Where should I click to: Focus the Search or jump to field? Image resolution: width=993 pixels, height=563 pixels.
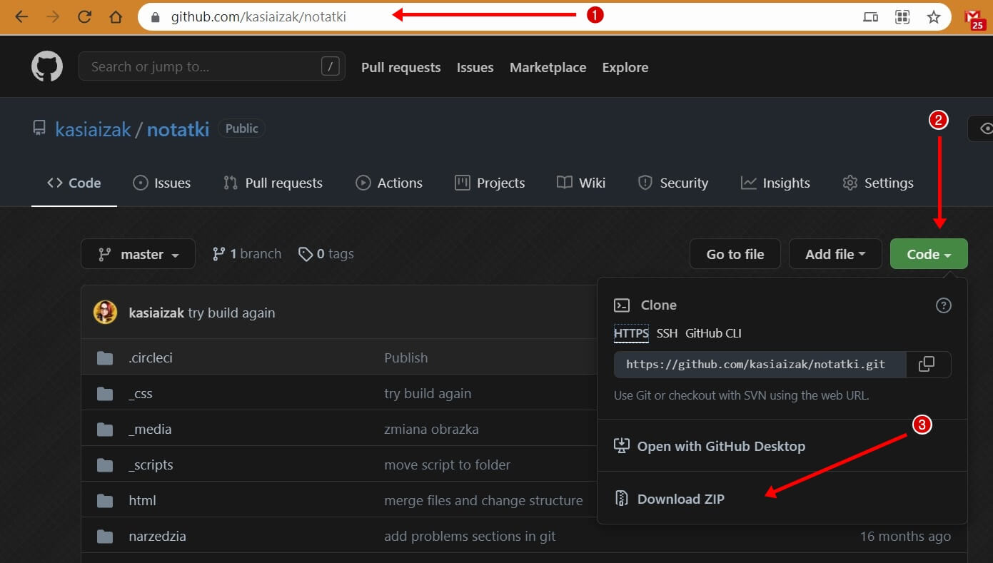click(203, 67)
